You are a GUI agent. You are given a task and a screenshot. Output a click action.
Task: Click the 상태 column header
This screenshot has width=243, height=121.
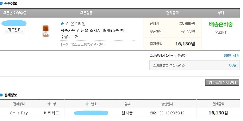[x=221, y=13]
